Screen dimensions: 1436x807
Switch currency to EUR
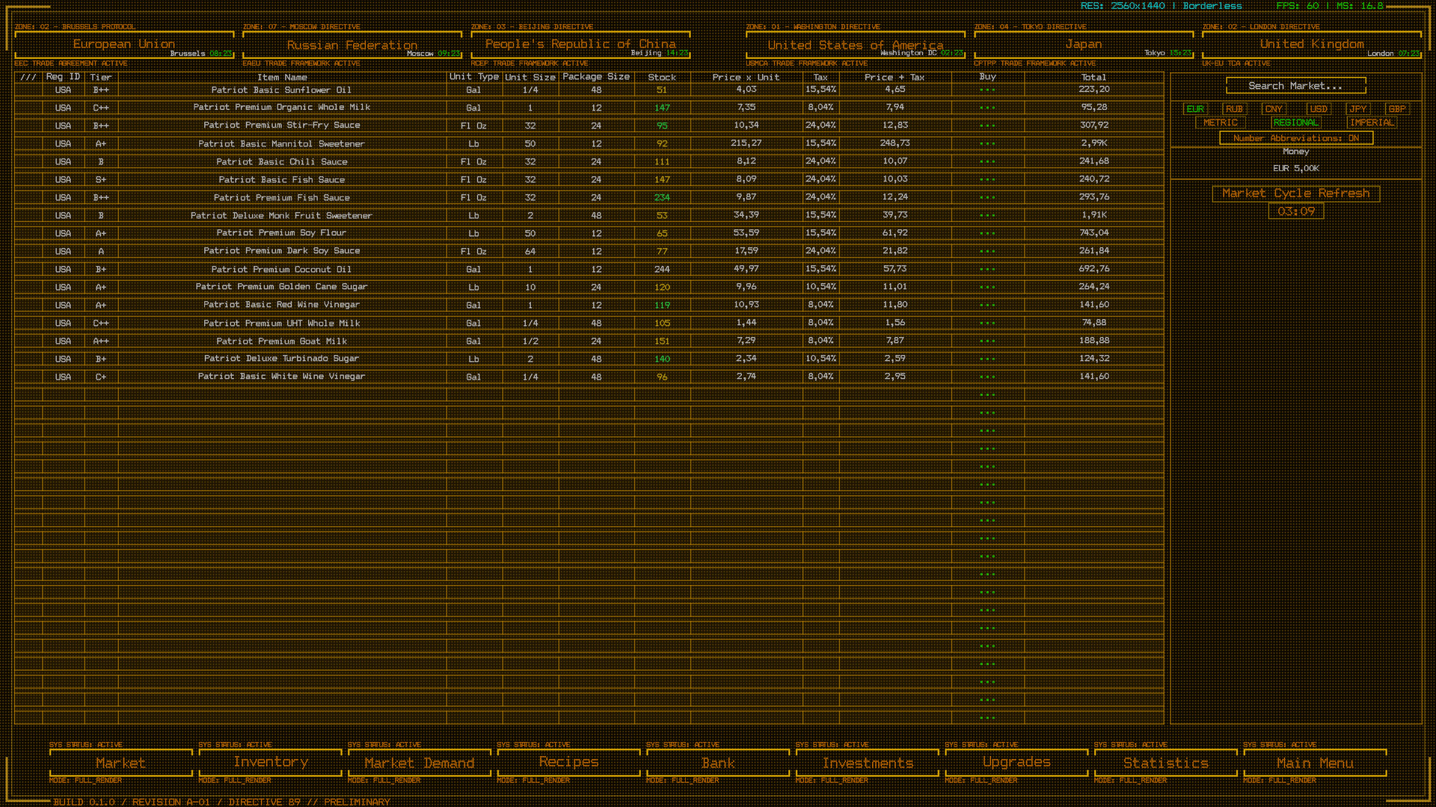(x=1195, y=109)
